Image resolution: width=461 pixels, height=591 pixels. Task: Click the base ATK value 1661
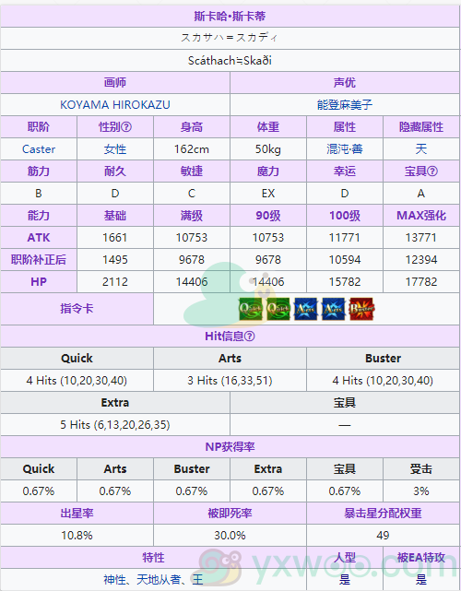click(115, 238)
